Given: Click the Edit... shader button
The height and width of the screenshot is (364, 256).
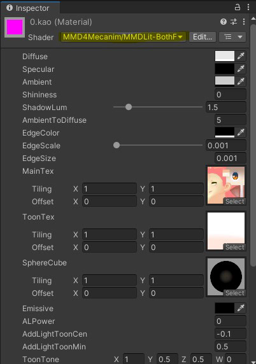Looking at the screenshot, I should pos(203,37).
